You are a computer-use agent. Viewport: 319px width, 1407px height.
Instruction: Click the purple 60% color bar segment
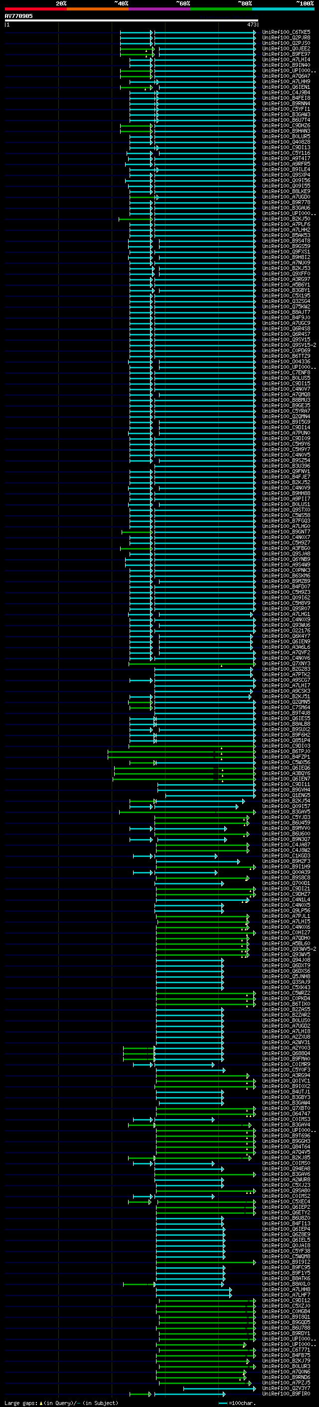coord(159,9)
